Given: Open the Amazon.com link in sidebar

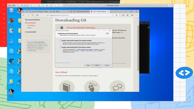Looking at the screenshot, I should pos(32,51).
